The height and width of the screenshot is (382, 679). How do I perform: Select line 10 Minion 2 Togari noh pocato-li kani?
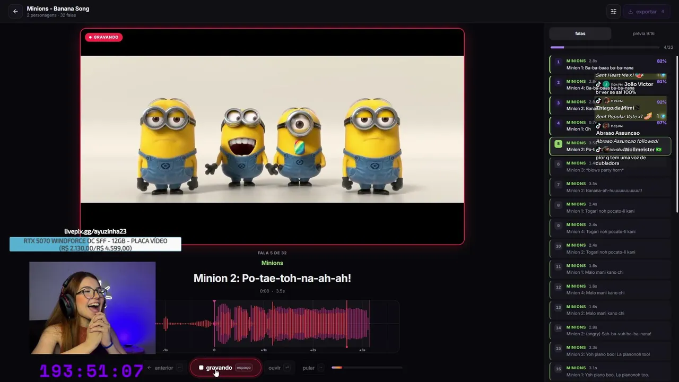pos(611,248)
